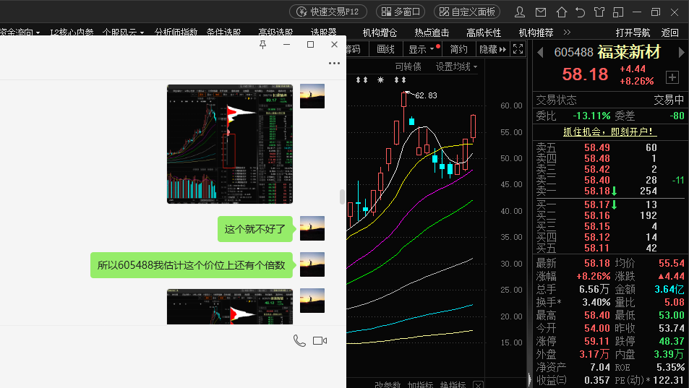Viewport: 689px width, 388px height.
Task: Toggle the 简约 simple view mode
Action: tap(458, 49)
